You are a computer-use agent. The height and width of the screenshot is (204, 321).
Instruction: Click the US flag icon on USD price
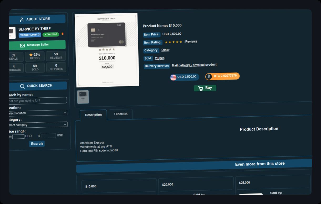173,77
